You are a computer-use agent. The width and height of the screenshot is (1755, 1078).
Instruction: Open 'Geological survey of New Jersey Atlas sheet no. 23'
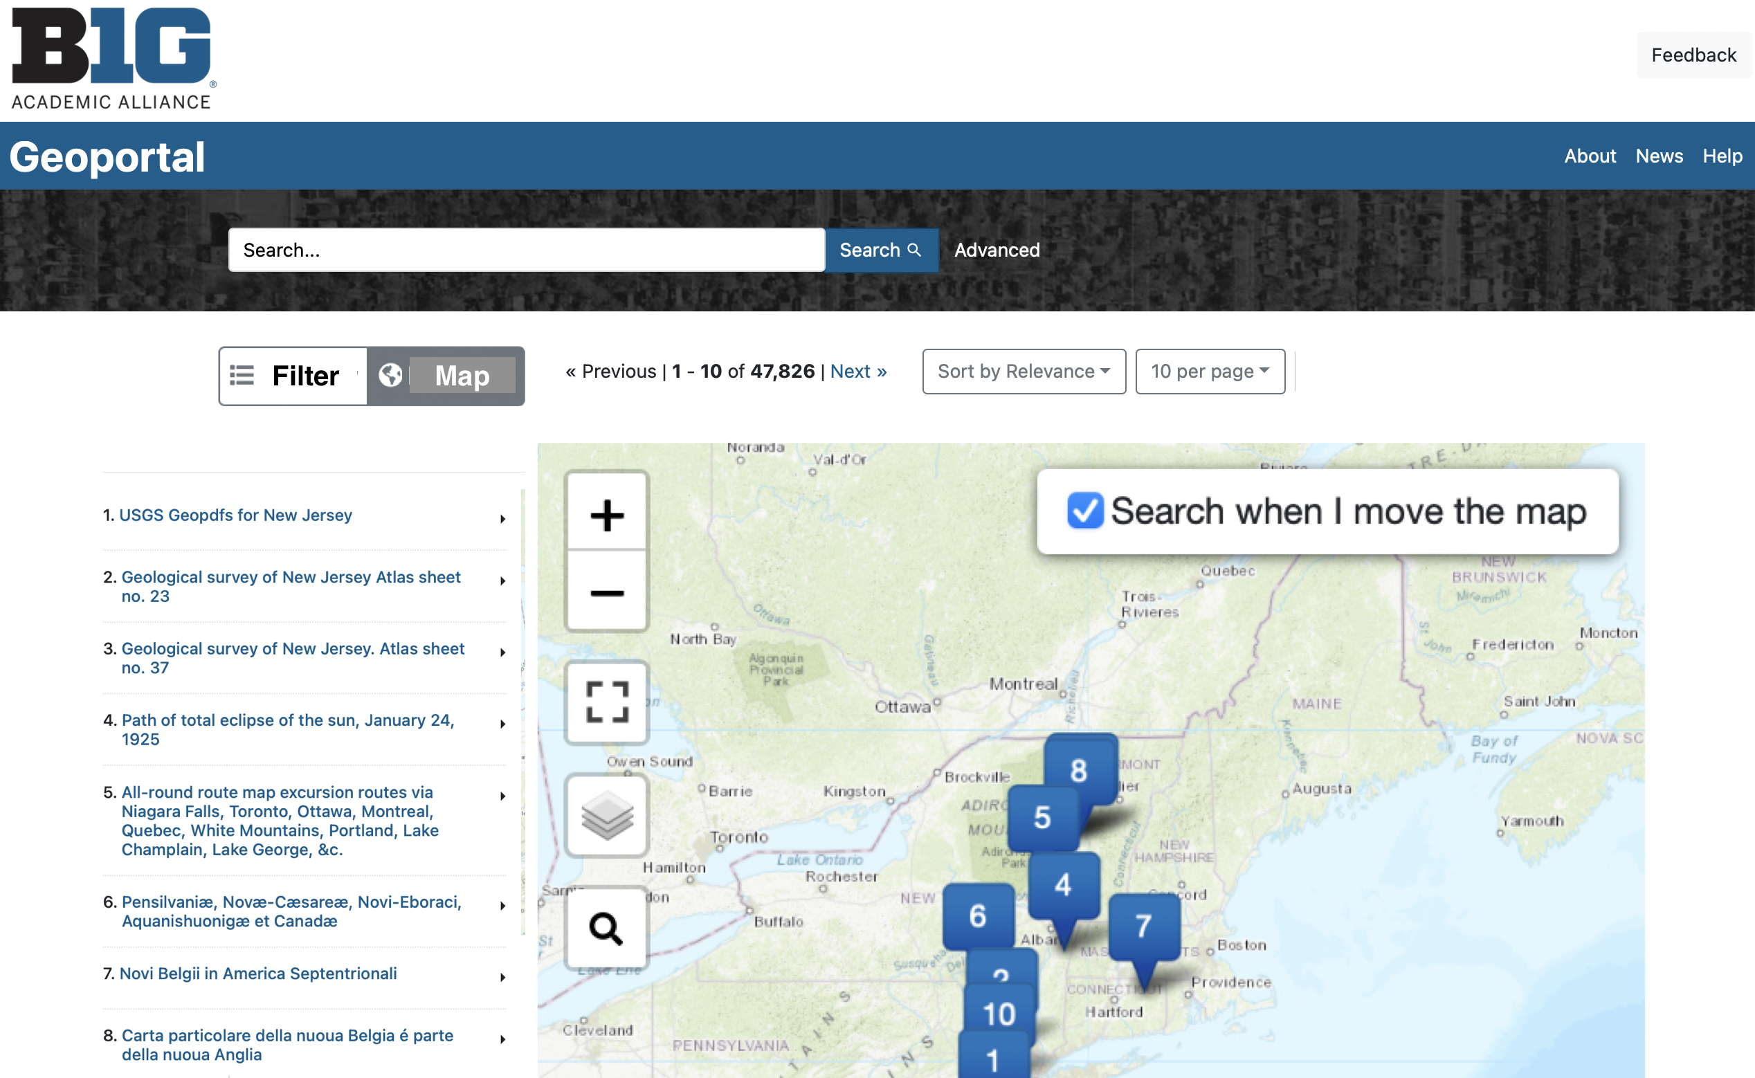click(x=291, y=586)
